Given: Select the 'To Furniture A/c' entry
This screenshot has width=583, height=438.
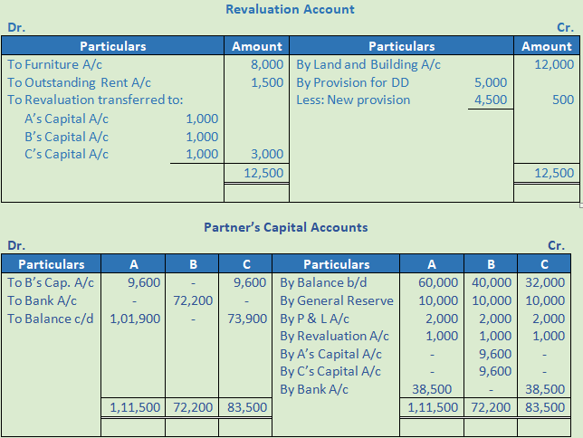Looking at the screenshot, I should (x=54, y=64).
